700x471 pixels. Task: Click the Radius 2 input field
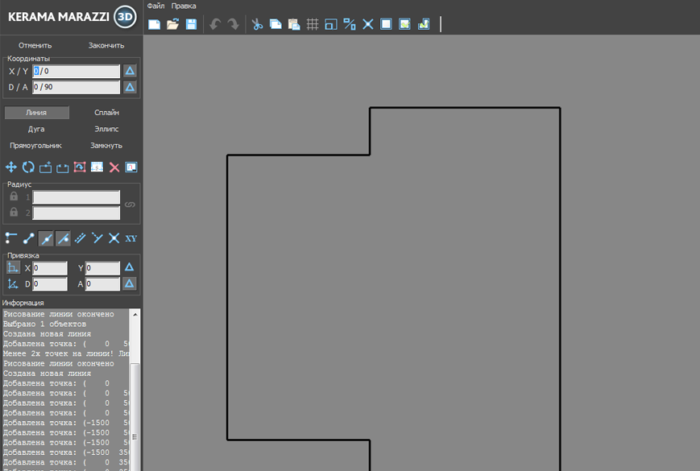[76, 213]
